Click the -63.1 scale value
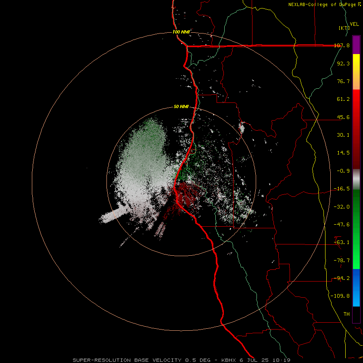 [342, 242]
